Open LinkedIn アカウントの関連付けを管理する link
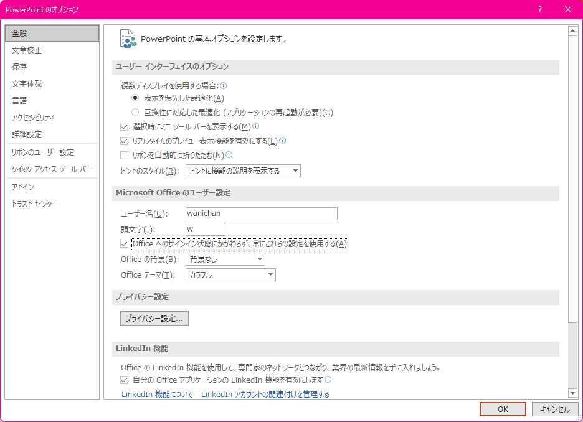This screenshot has height=422, width=583. (265, 394)
